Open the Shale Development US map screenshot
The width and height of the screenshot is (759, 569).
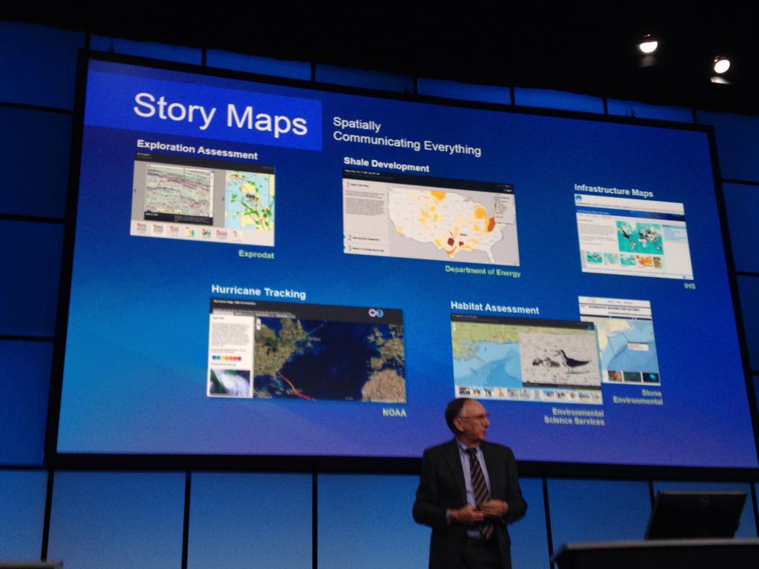[431, 219]
